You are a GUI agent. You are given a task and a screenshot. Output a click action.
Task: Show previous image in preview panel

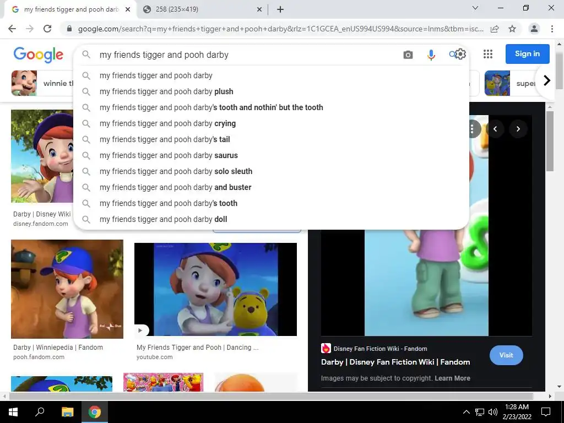pos(495,129)
